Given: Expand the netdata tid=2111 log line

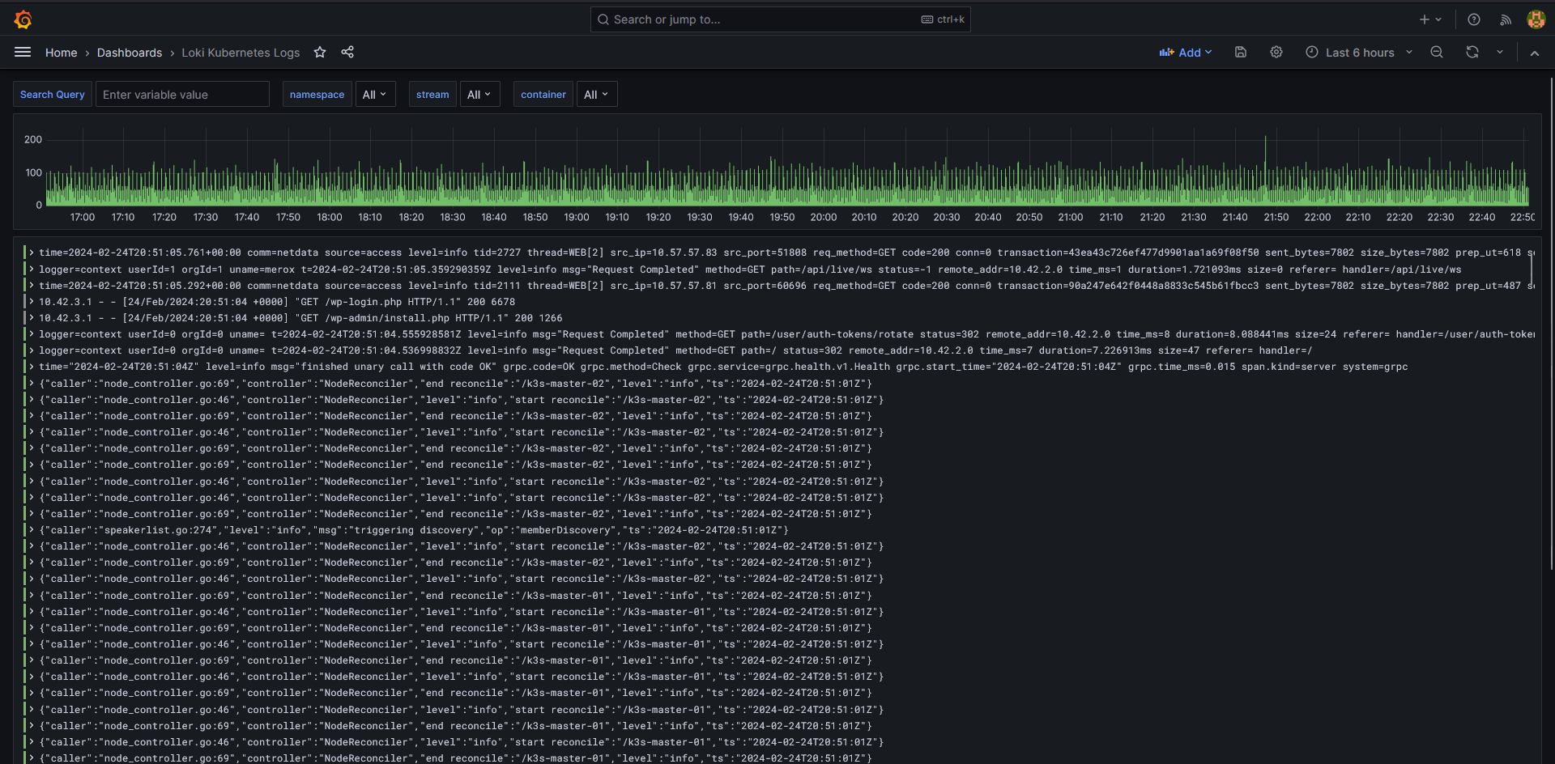Looking at the screenshot, I should click(x=32, y=286).
